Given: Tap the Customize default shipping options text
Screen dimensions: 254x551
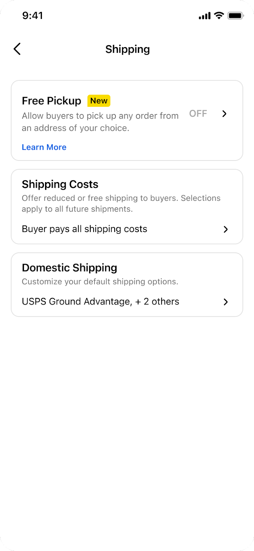Looking at the screenshot, I should coord(100,282).
